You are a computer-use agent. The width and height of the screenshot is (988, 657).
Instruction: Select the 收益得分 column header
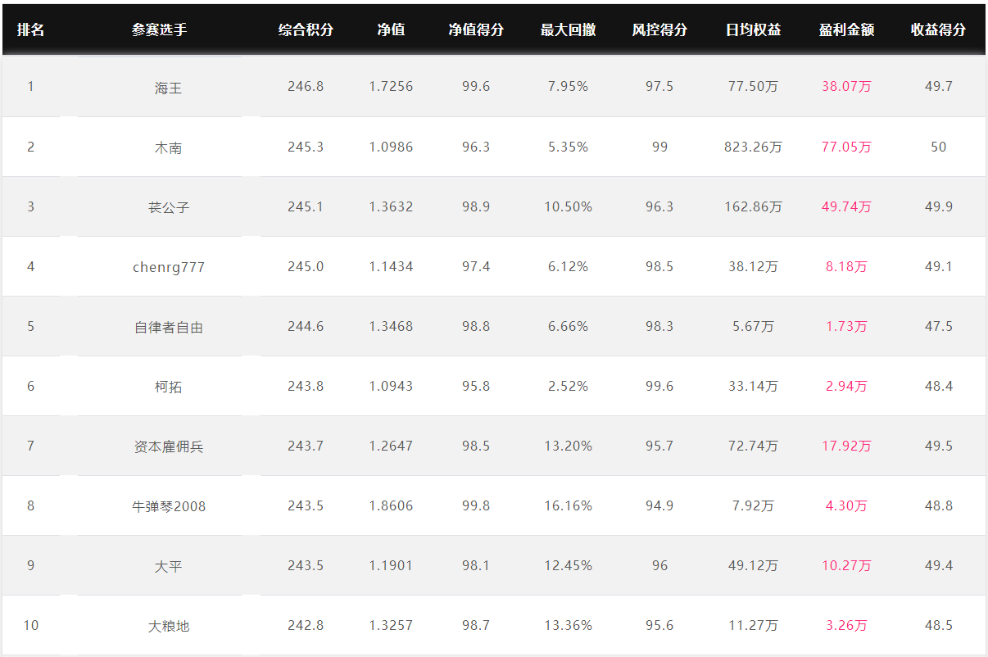pyautogui.click(x=938, y=29)
